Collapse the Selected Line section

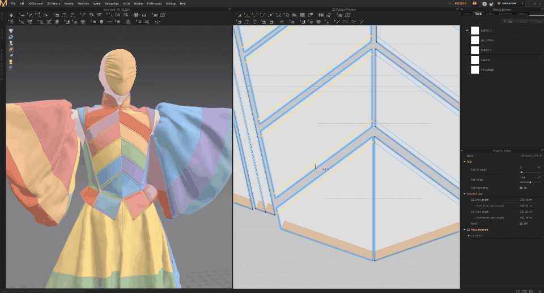(x=465, y=194)
